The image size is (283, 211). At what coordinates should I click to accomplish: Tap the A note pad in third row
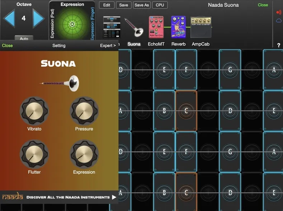click(274, 152)
